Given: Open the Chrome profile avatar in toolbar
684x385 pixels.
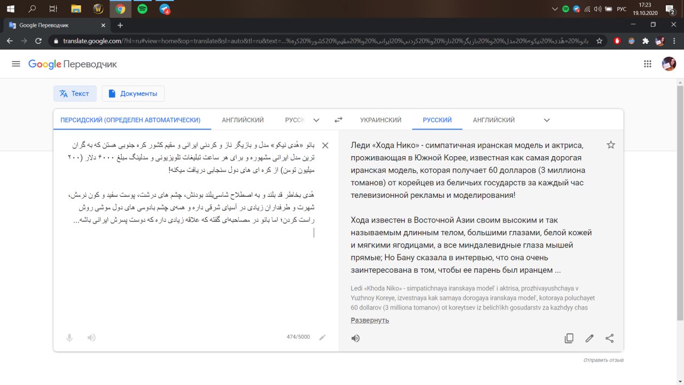Looking at the screenshot, I should (x=660, y=41).
